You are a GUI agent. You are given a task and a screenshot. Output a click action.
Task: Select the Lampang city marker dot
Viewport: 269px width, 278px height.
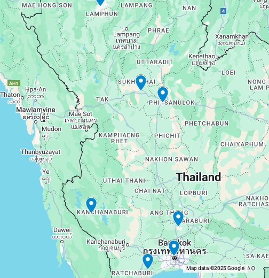126,29
